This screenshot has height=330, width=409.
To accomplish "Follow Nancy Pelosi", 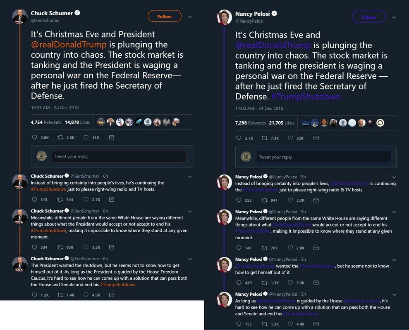I will 368,17.
